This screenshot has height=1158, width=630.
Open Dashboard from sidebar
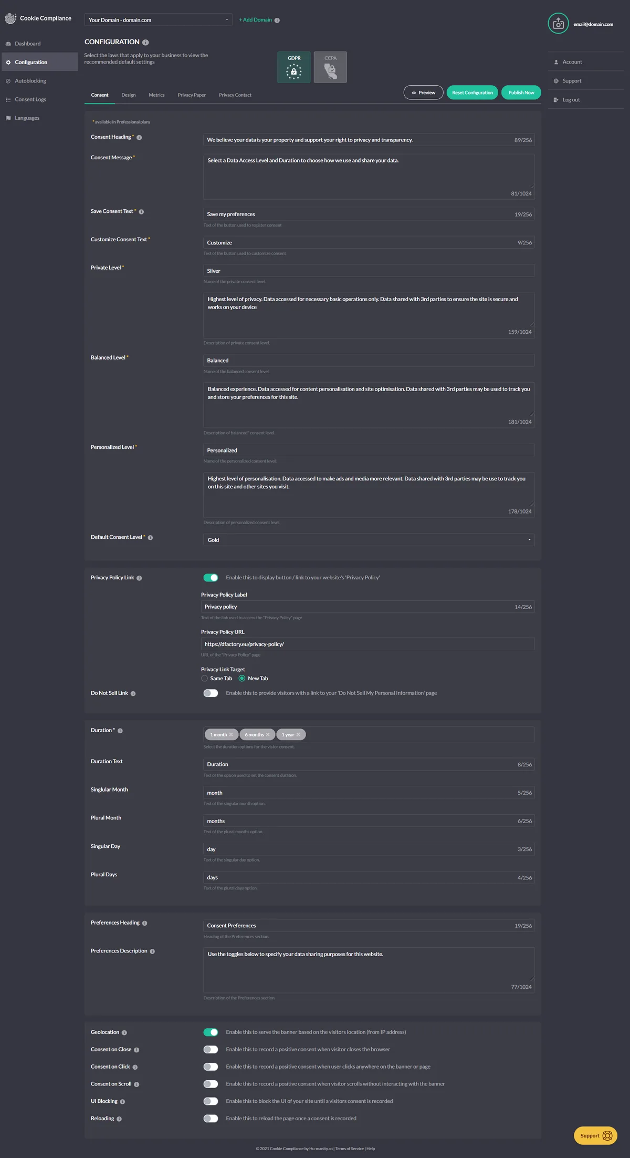click(27, 44)
